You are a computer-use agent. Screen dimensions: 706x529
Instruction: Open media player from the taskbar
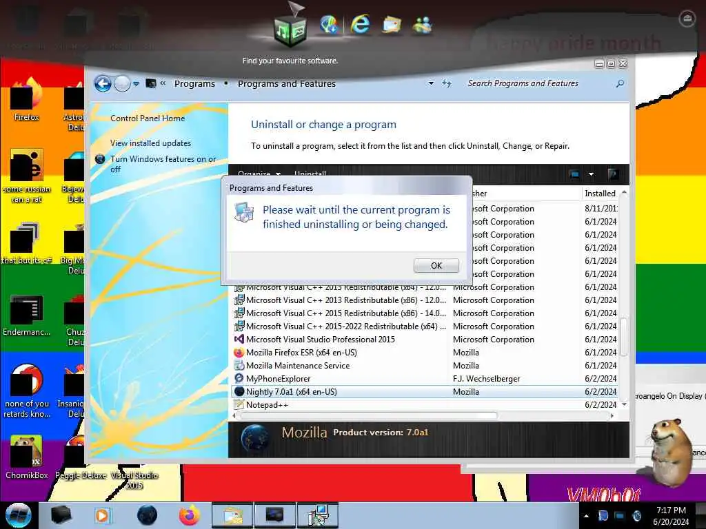click(102, 515)
